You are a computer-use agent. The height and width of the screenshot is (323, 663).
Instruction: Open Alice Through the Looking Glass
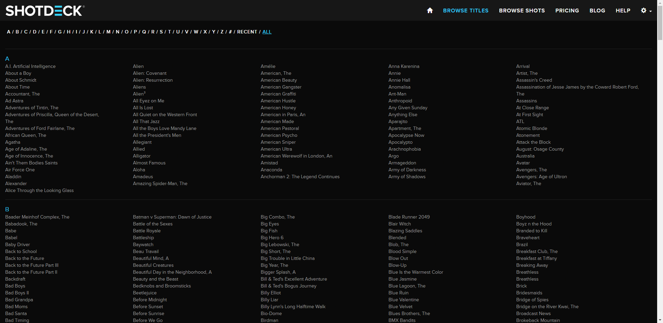point(39,190)
